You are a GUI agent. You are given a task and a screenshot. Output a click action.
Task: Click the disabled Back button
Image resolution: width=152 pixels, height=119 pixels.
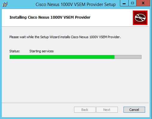click(85, 110)
